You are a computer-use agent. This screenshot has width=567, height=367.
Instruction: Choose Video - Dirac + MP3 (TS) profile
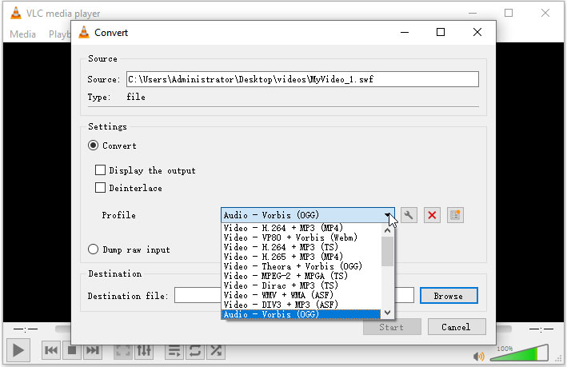pyautogui.click(x=301, y=285)
